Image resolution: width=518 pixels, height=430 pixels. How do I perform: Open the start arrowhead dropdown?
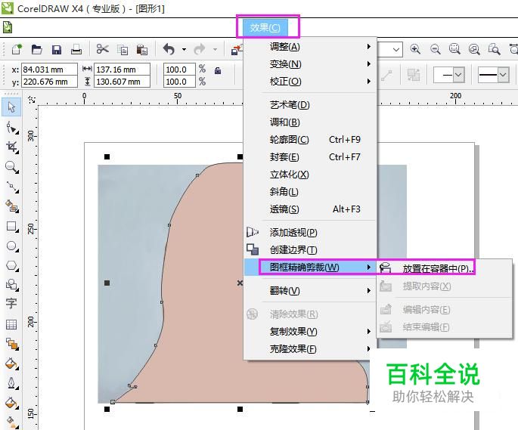tap(458, 75)
